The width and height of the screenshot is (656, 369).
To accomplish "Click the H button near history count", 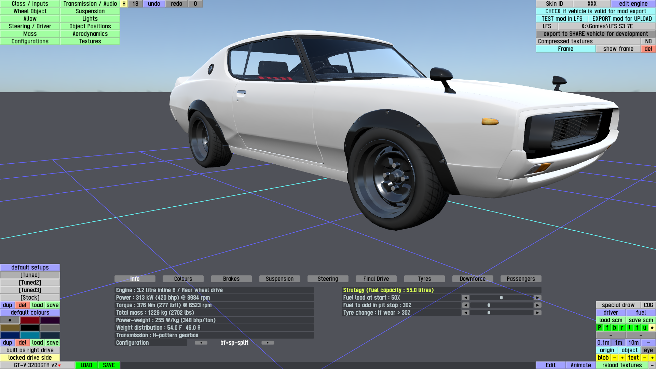I will pos(124,4).
